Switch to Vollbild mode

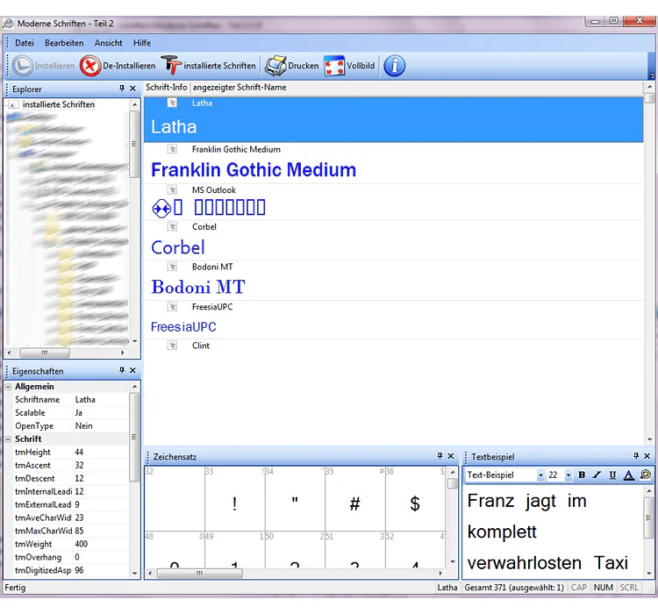tap(334, 66)
